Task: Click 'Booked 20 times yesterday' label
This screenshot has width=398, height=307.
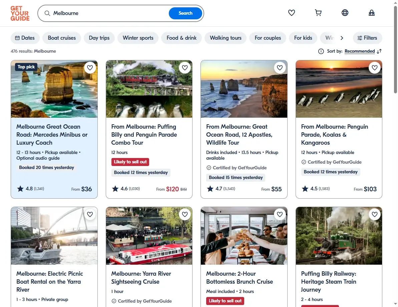Action: pos(46,167)
